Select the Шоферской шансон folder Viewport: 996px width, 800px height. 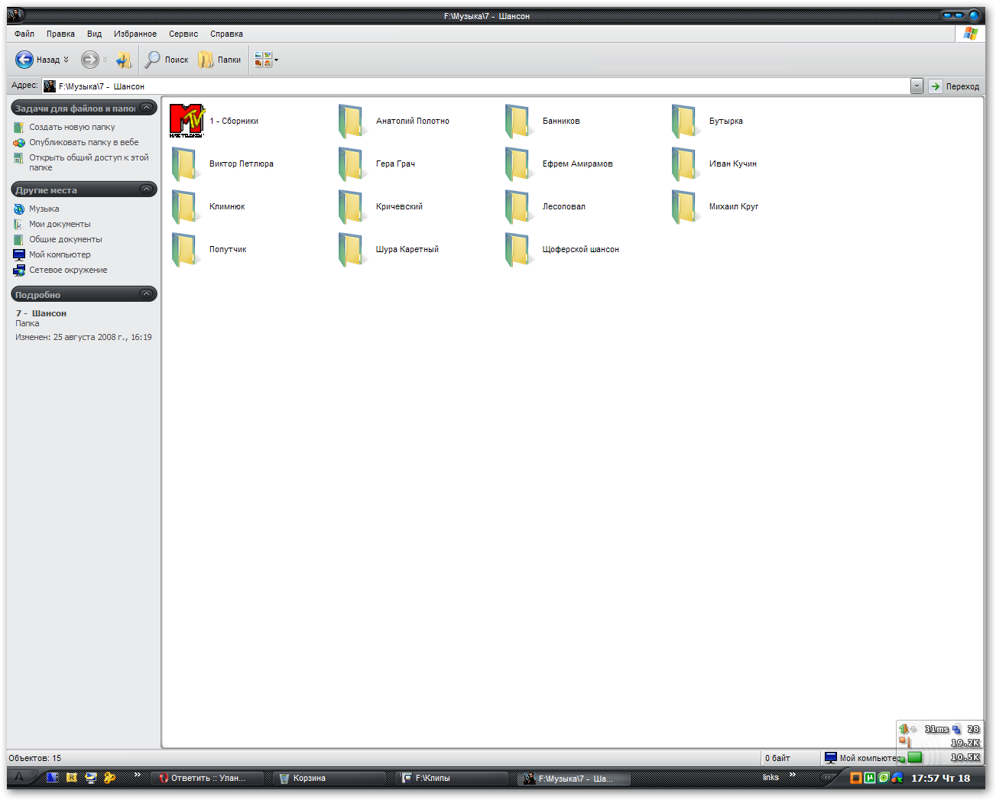[517, 249]
